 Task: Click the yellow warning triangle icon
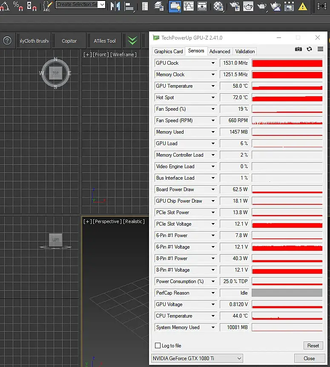click(303, 6)
